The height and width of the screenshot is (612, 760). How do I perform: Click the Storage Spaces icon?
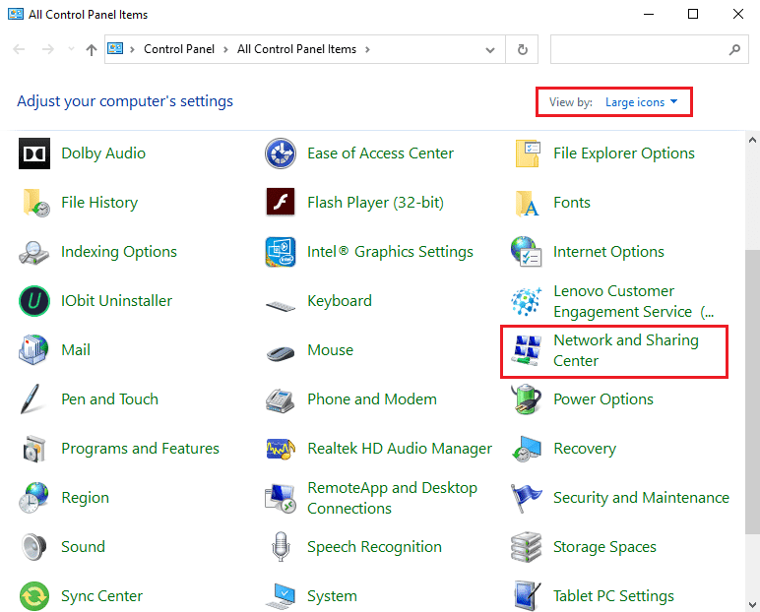point(527,547)
